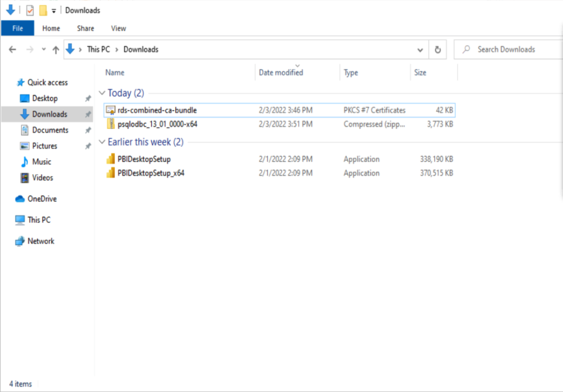Expand the Customize Quick Access Toolbar dropdown
Screen dimensions: 563x392
point(54,11)
